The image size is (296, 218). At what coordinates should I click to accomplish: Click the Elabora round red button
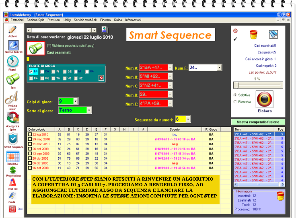tap(265, 99)
